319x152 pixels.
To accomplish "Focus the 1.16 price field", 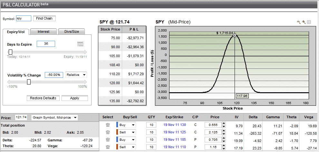I will [x=213, y=147].
